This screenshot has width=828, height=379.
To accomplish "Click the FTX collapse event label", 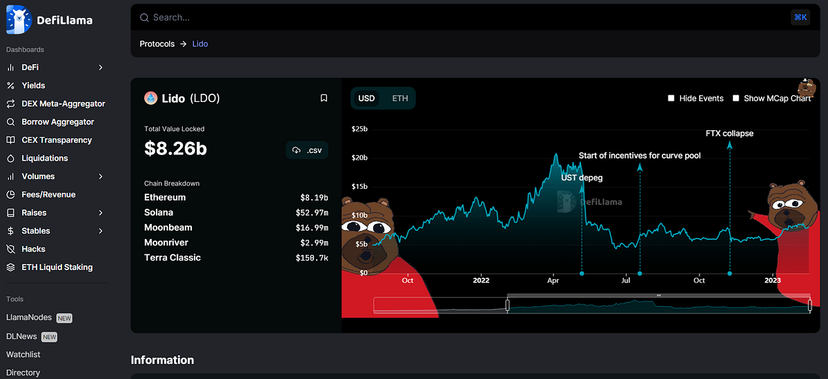I will pyautogui.click(x=729, y=134).
